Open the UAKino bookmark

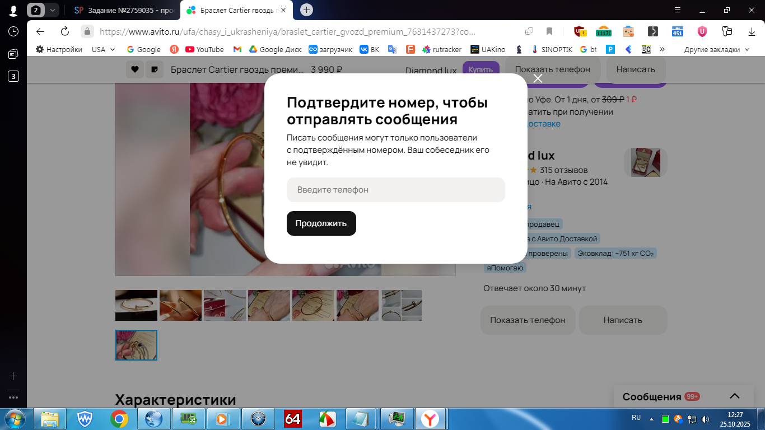(488, 49)
